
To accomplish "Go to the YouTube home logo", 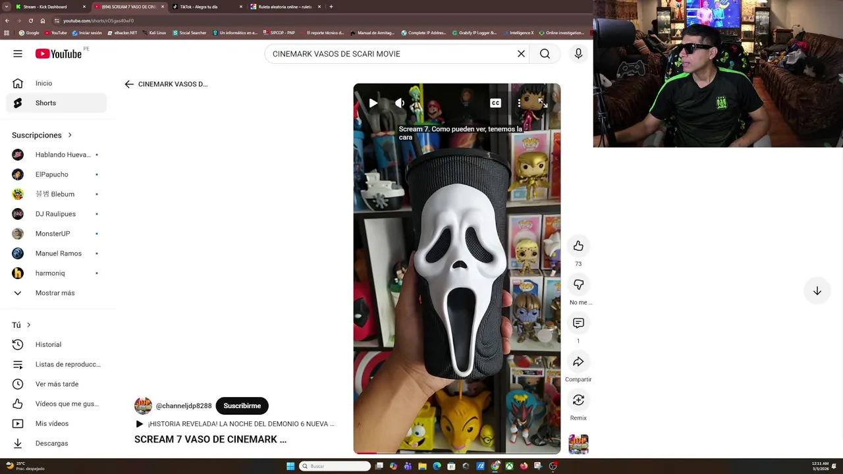I will coord(59,54).
